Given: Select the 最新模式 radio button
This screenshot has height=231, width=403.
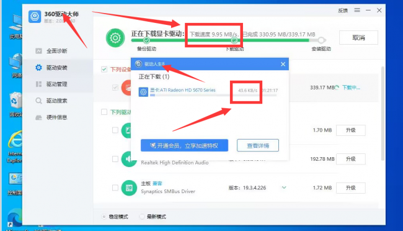Looking at the screenshot, I should pyautogui.click(x=141, y=217).
